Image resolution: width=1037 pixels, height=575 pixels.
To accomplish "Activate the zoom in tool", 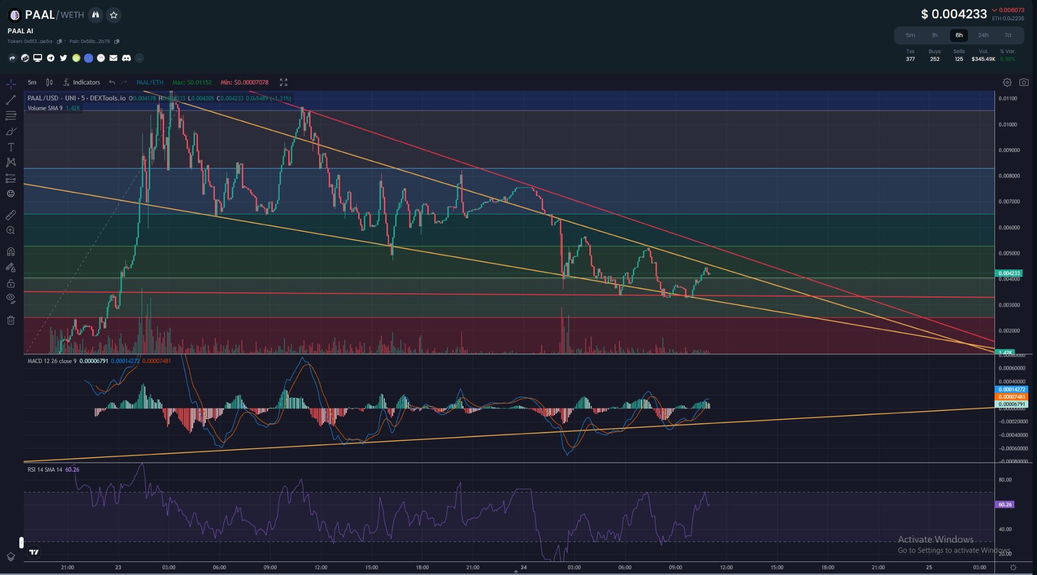I will point(11,230).
